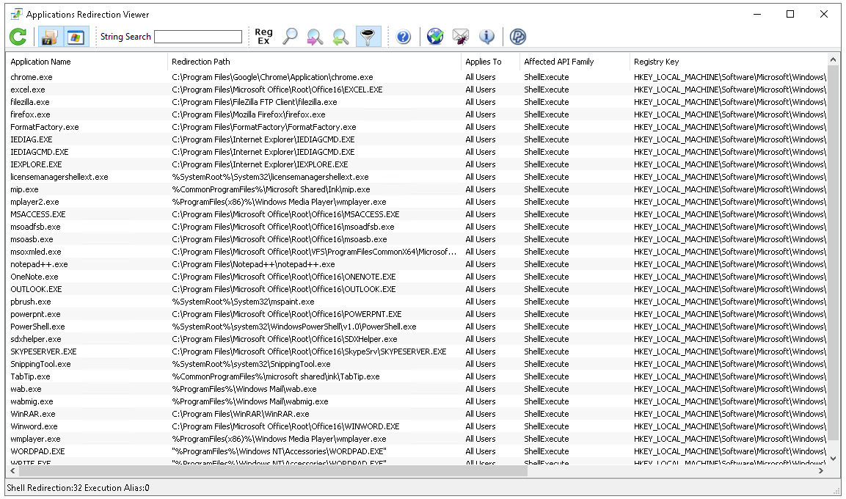The image size is (846, 499).
Task: Select the msoadfsb.exe entry
Action: point(416,227)
